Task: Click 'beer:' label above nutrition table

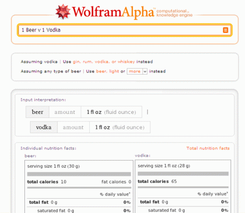Action: pyautogui.click(x=31, y=156)
